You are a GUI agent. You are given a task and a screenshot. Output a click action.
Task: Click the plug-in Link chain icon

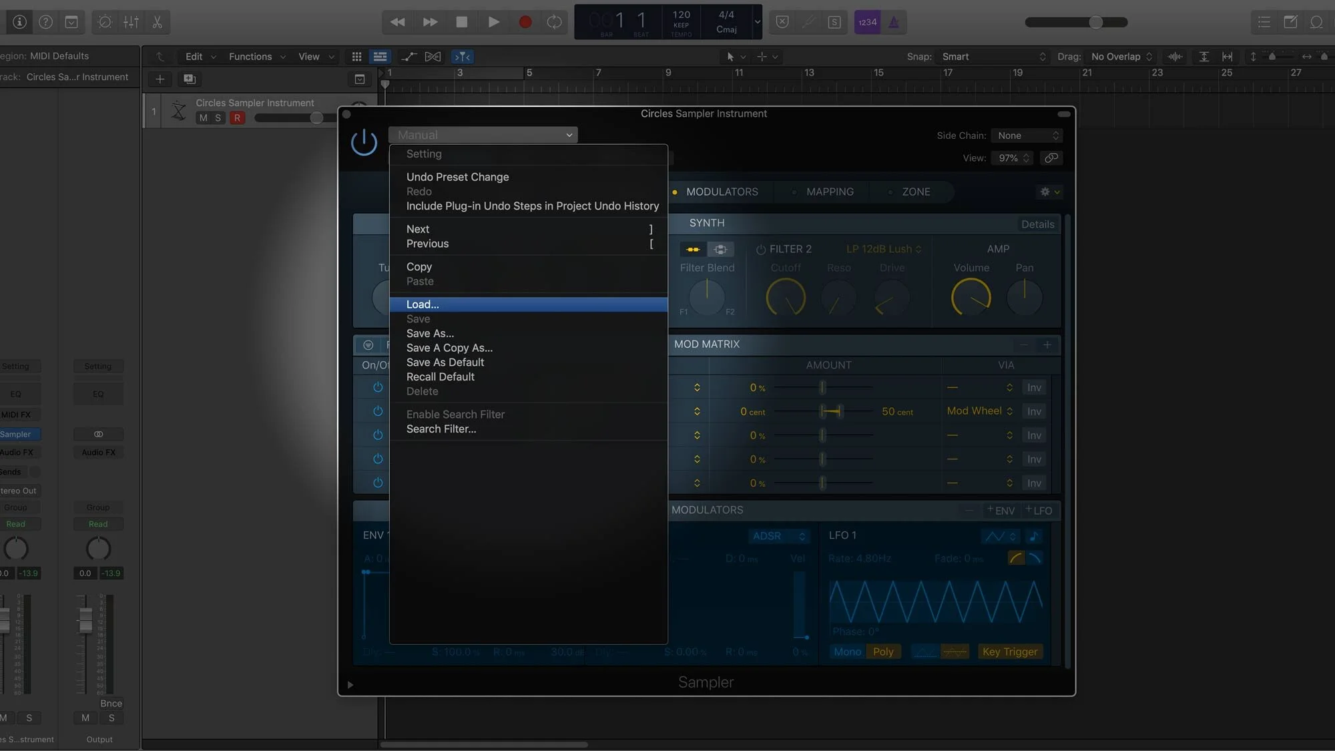click(x=1051, y=158)
